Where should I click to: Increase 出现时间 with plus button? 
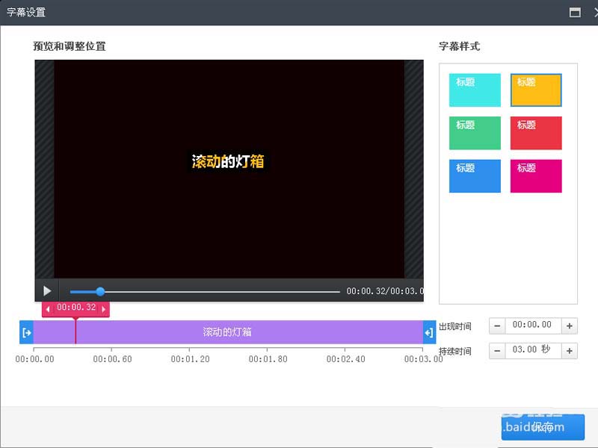pos(570,326)
